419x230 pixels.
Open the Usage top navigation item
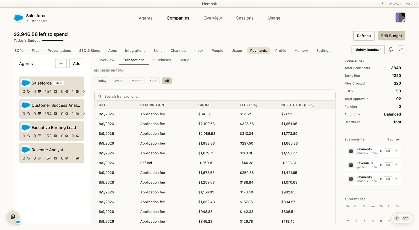pos(274,18)
